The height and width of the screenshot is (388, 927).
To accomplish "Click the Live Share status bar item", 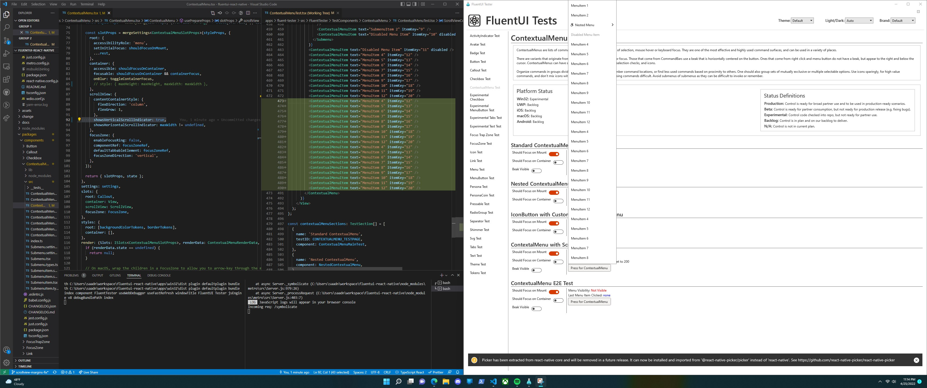I will point(89,372).
